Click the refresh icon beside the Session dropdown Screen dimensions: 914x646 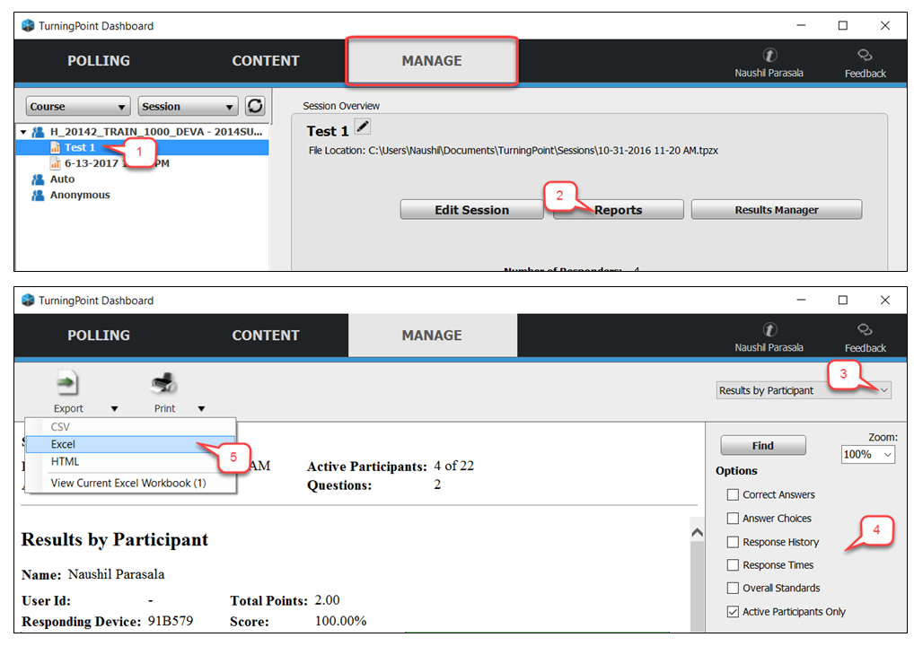pyautogui.click(x=255, y=106)
